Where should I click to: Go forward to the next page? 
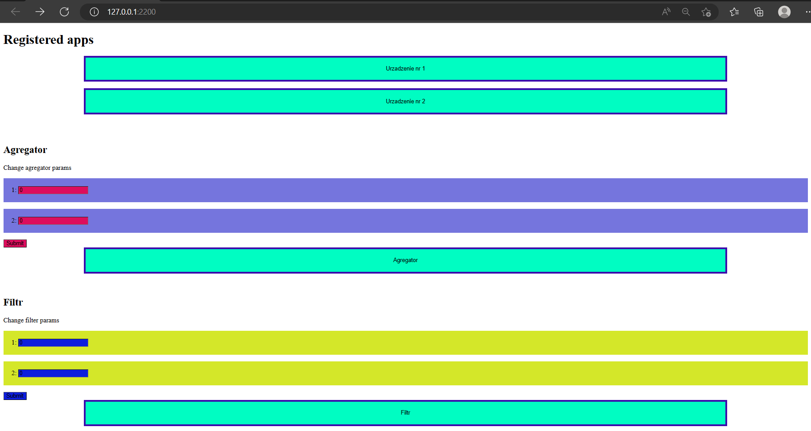tap(40, 12)
